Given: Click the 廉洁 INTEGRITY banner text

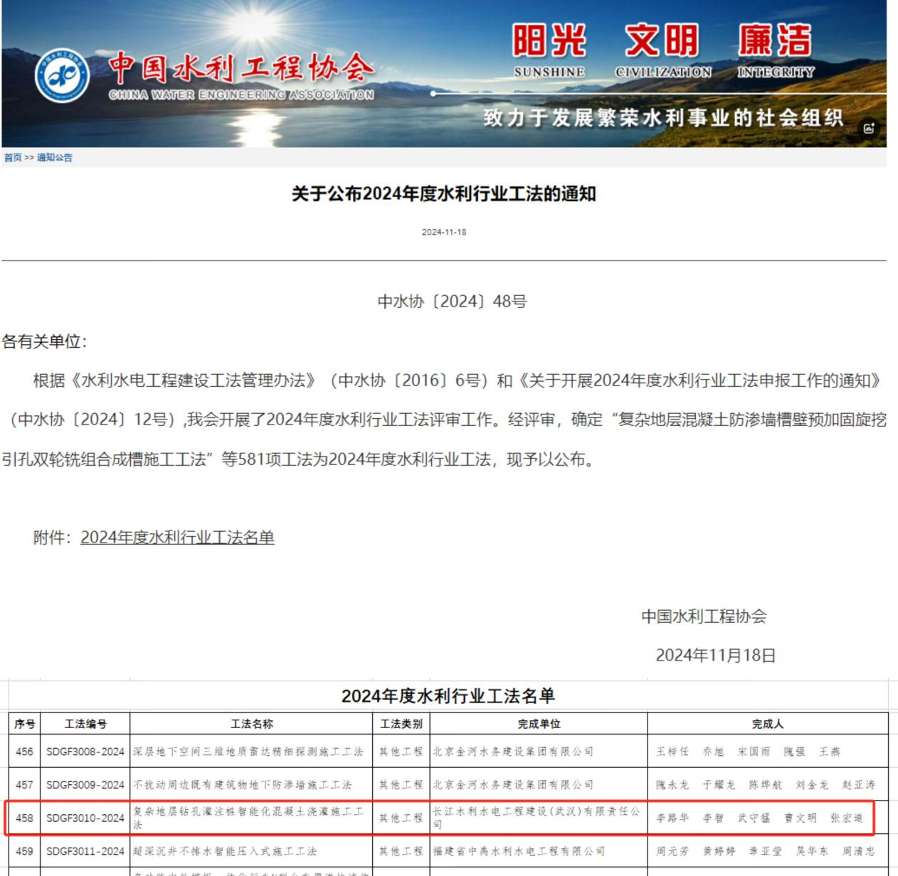Looking at the screenshot, I should (775, 50).
